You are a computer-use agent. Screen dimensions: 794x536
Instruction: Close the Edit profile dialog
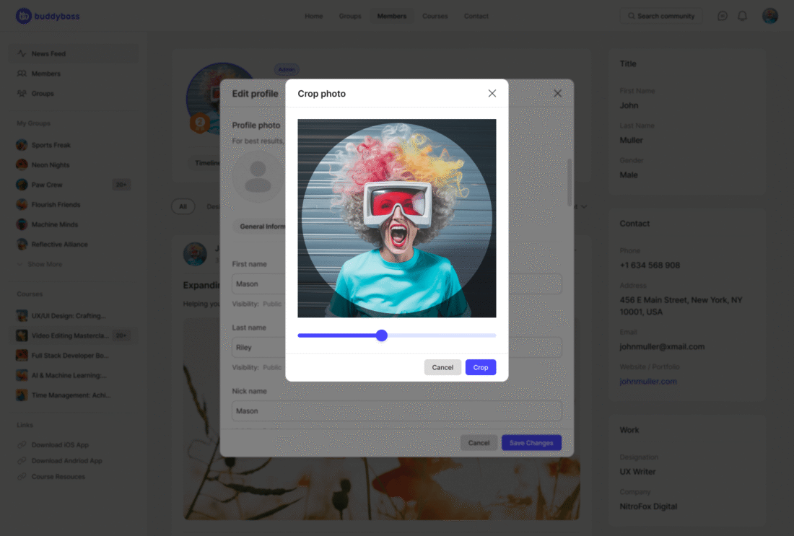click(557, 94)
